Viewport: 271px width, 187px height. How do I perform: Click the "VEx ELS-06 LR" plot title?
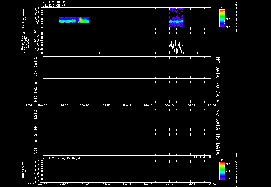click(53, 2)
